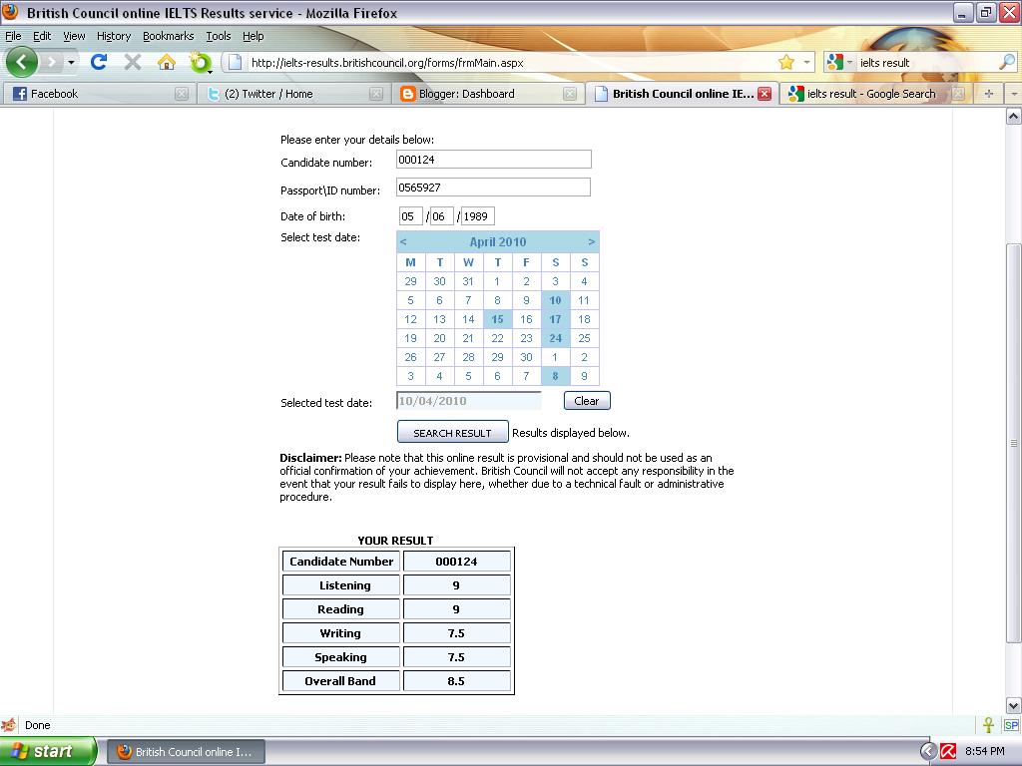
Task: Start the search with the magnifier icon
Action: pos(1006,61)
